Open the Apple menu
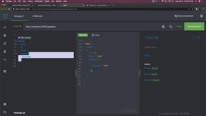The width and height of the screenshot is (206, 116). coord(3,1)
